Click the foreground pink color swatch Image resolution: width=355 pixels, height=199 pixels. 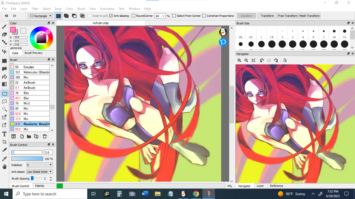[x=13, y=29]
